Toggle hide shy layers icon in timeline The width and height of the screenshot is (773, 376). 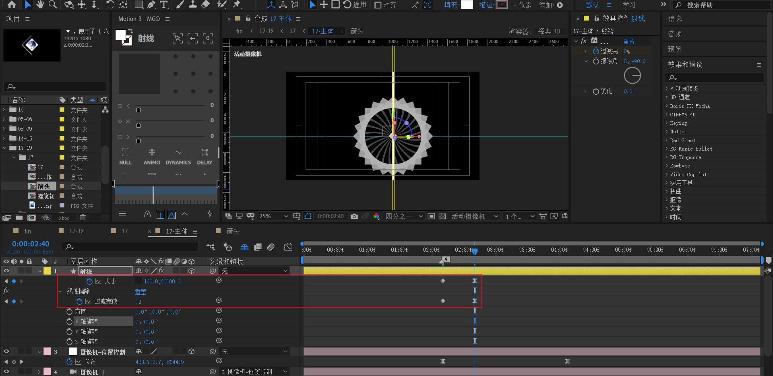coord(244,247)
